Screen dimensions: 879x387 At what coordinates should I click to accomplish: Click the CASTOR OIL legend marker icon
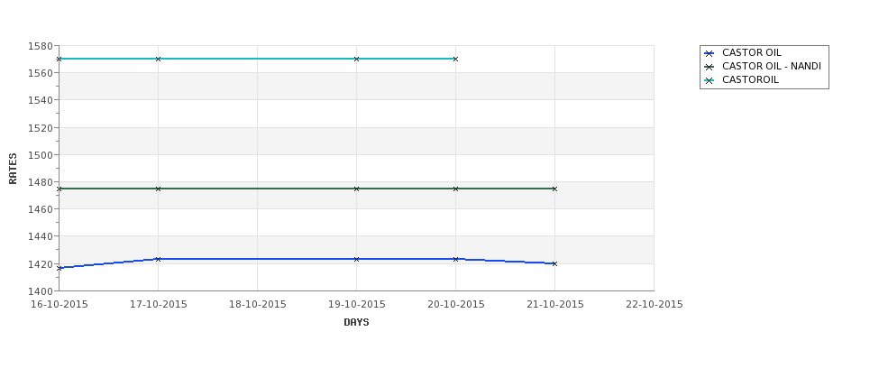point(710,53)
